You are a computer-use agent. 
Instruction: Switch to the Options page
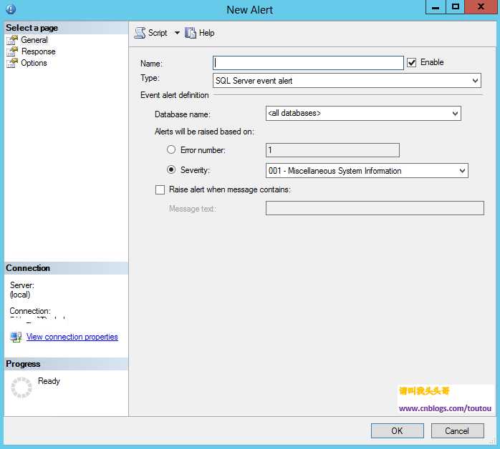[x=34, y=63]
